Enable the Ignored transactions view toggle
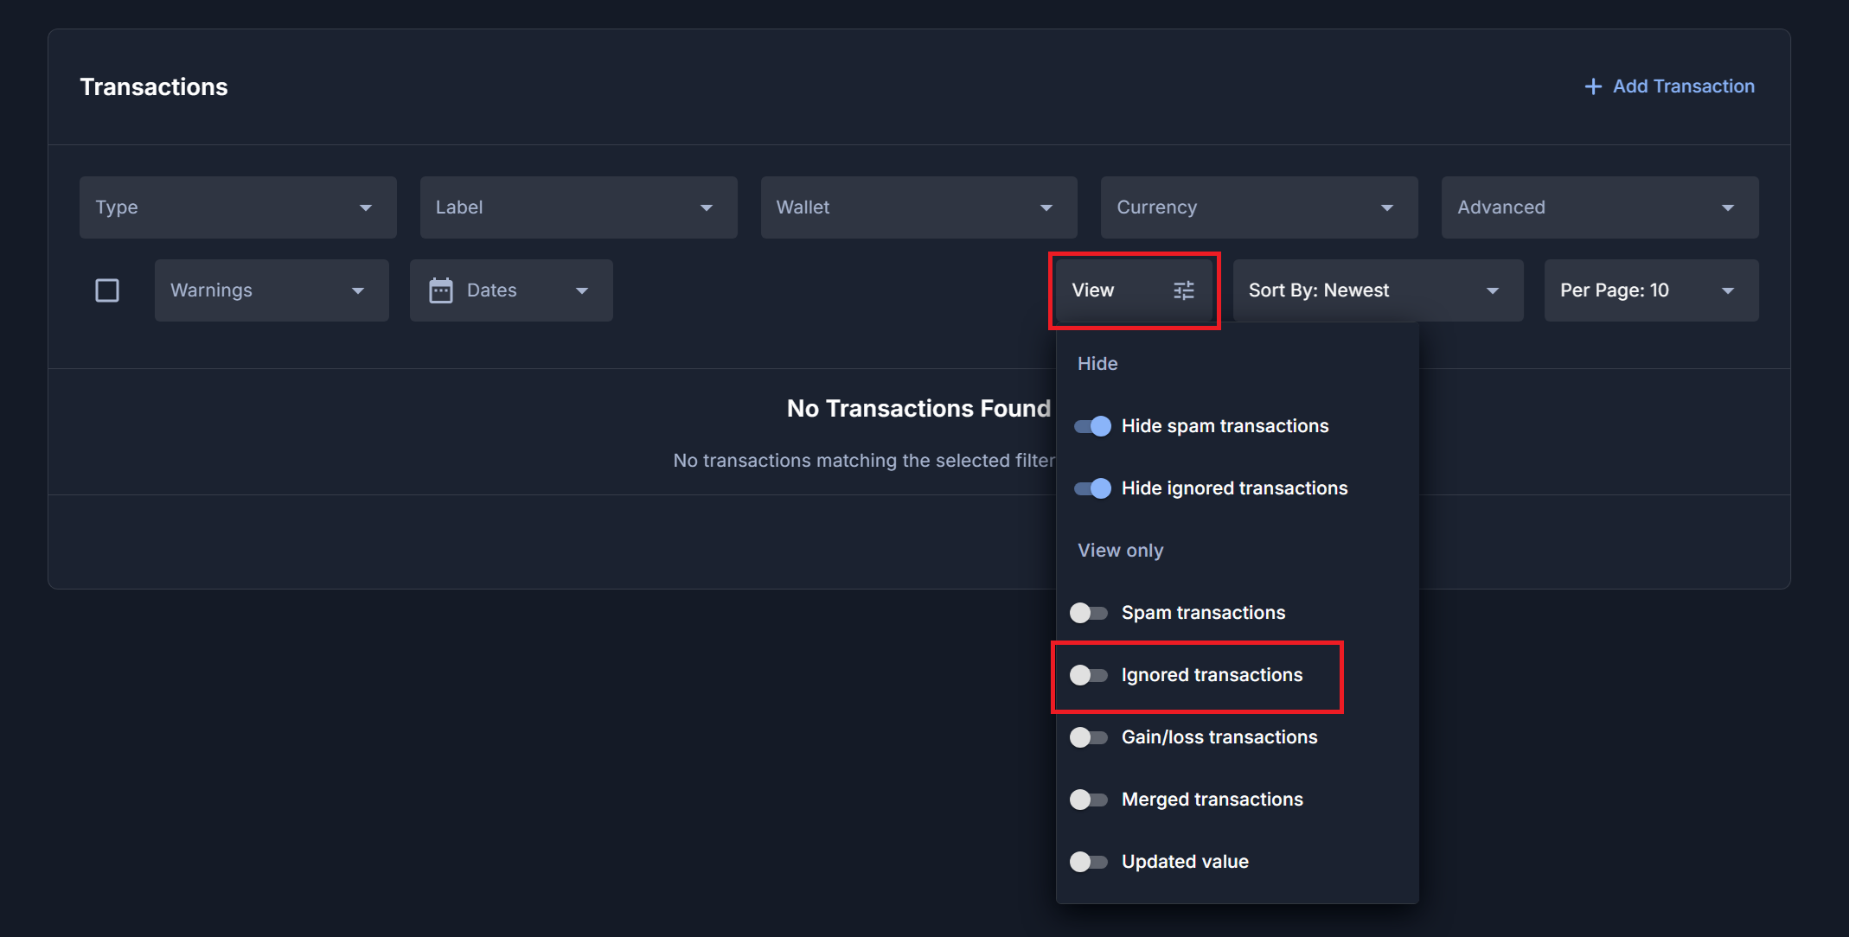1849x937 pixels. coord(1089,675)
